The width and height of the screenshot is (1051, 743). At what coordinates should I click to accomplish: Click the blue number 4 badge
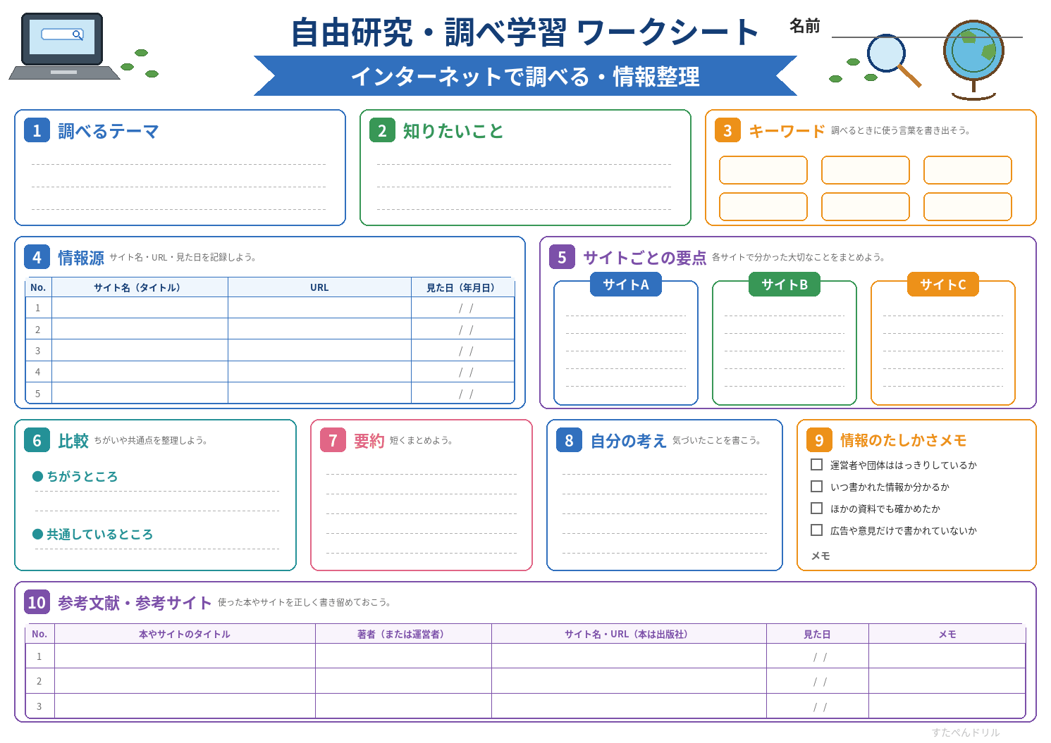click(37, 257)
